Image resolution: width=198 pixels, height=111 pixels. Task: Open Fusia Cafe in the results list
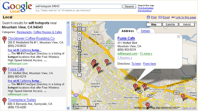tap(16, 69)
